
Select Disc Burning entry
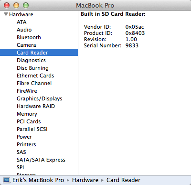click(32, 68)
